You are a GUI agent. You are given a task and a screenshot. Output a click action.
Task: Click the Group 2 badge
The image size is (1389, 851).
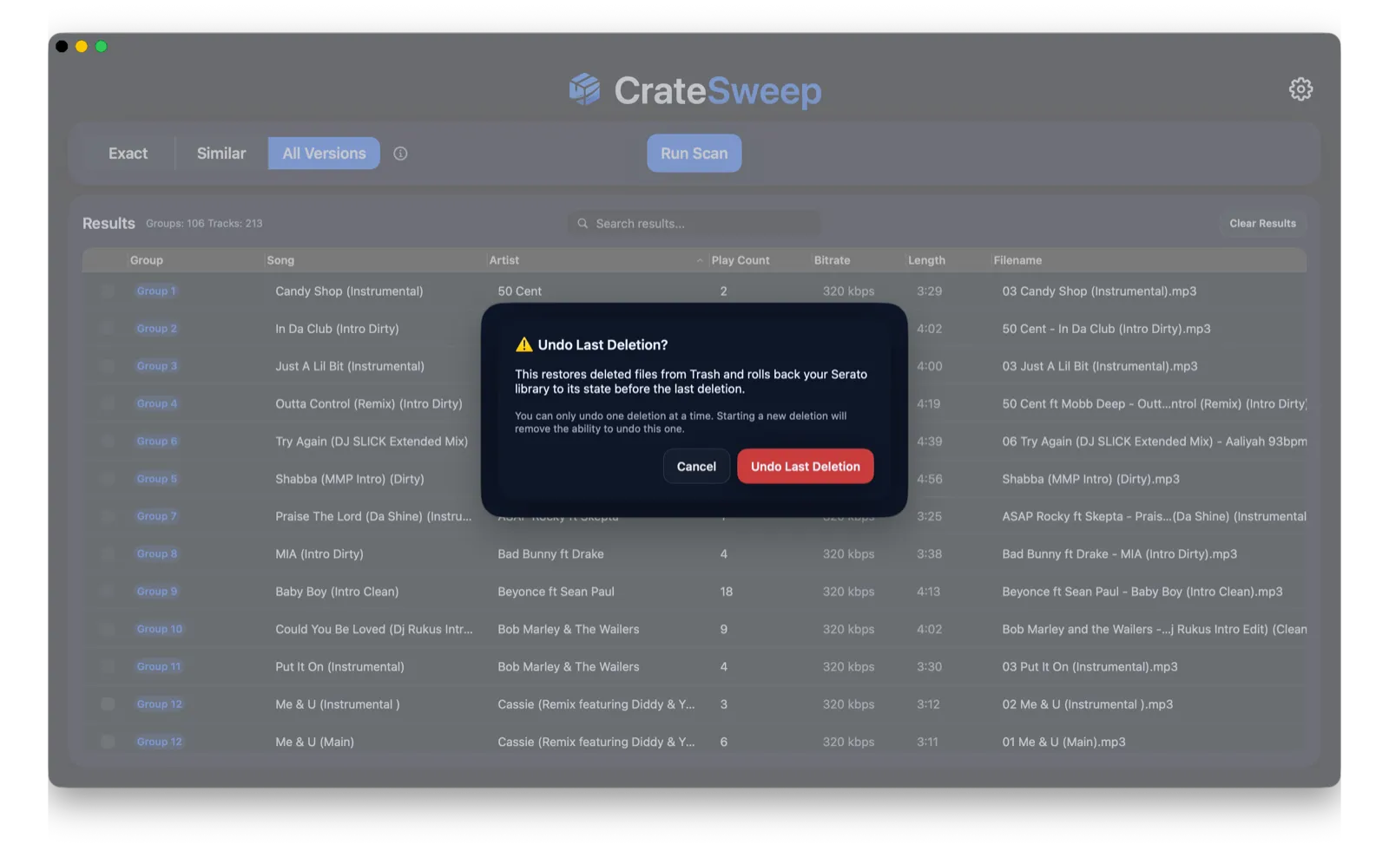tap(156, 329)
